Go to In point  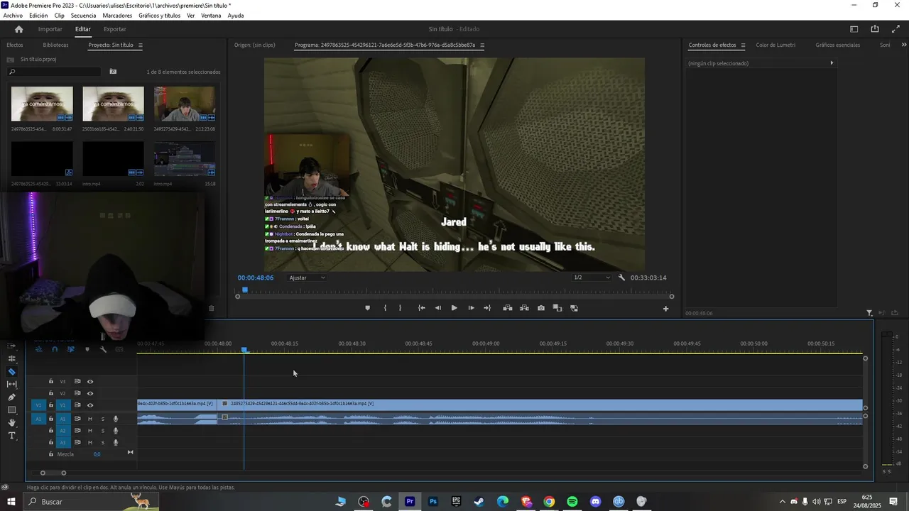pos(422,308)
